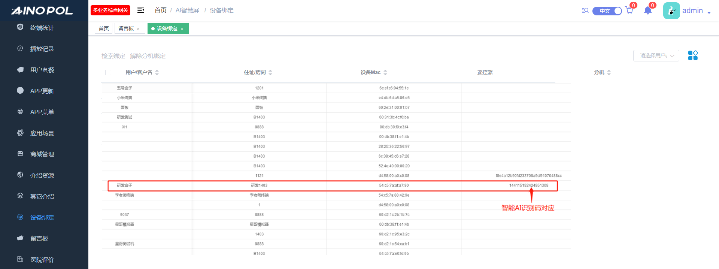Click the shopping cart icon
Image resolution: width=719 pixels, height=269 pixels.
[x=629, y=10]
